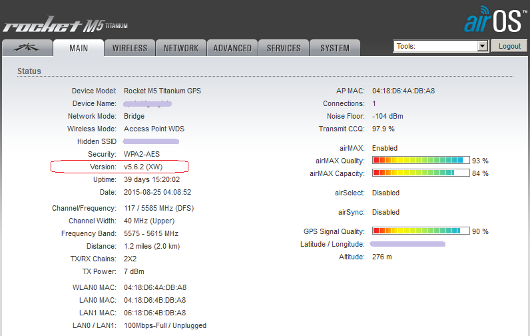The height and width of the screenshot is (336, 530).
Task: Select device model Rocket M5 Titanium GPS
Action: pos(162,91)
